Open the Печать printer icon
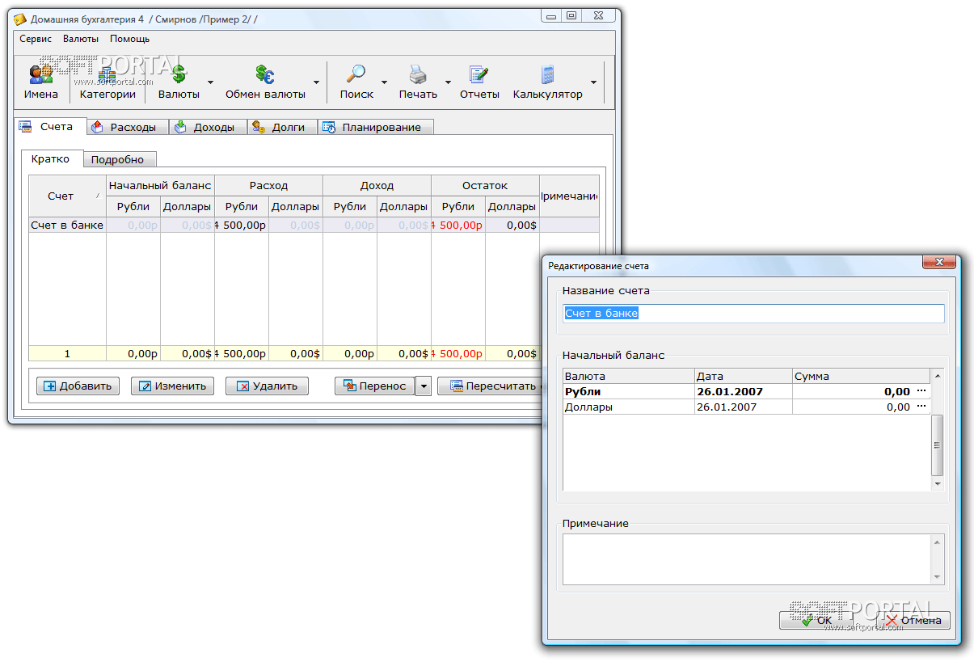974x662 pixels. (x=418, y=82)
